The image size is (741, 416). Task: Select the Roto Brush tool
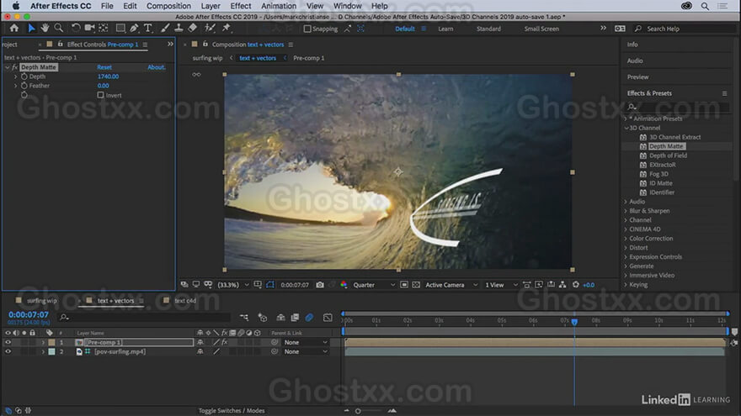[x=210, y=29]
